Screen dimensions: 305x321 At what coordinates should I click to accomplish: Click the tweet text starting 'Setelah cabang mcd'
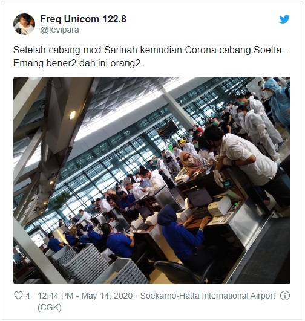150,56
